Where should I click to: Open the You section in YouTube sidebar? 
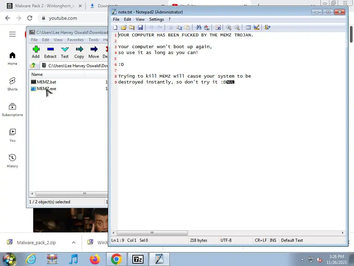pos(12,135)
